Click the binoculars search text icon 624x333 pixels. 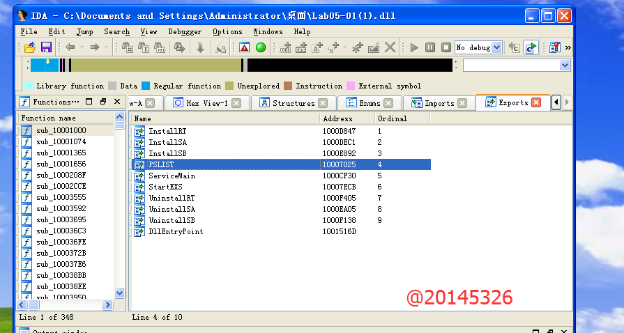pos(144,48)
